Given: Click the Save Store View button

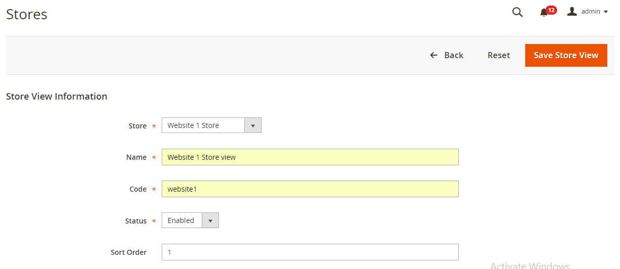Looking at the screenshot, I should [x=566, y=55].
